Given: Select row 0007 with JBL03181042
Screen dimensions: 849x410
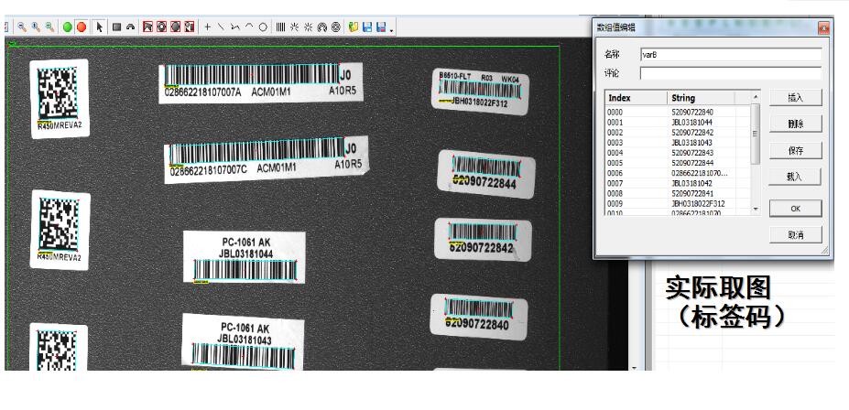Looking at the screenshot, I should coord(679,183).
